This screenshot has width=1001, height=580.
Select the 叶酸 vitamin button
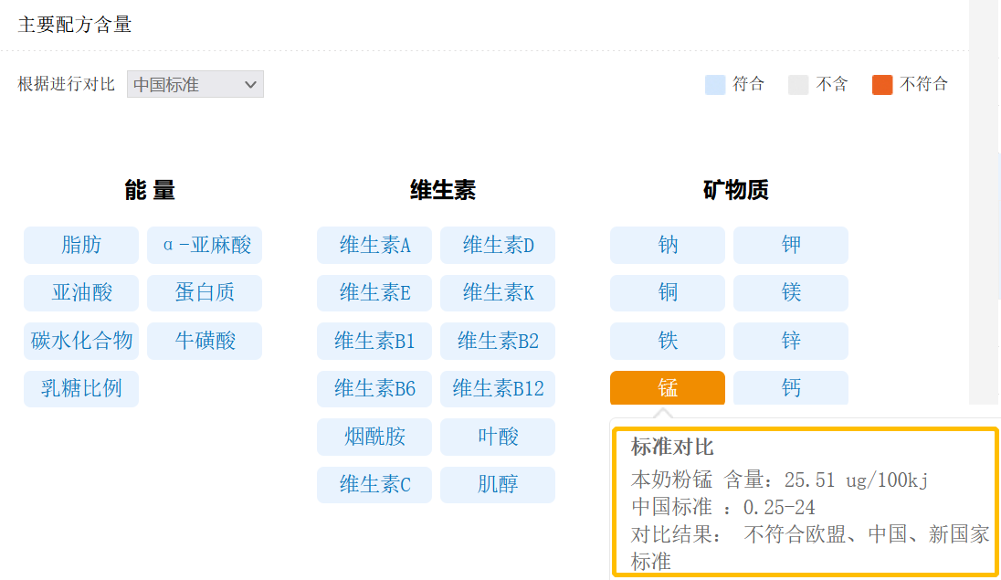point(498,437)
